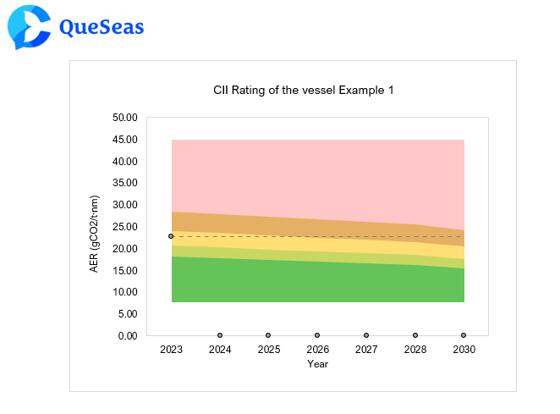Click the QueSeas brand name text
This screenshot has width=560, height=414.
click(x=102, y=28)
